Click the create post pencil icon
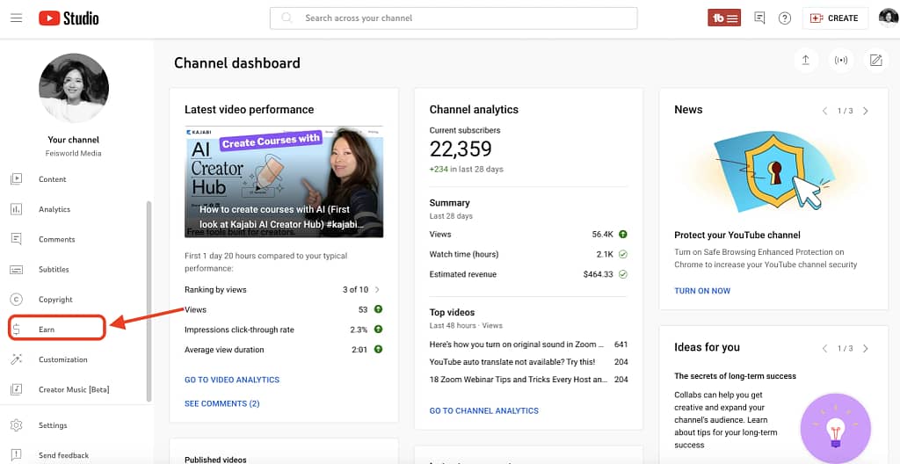This screenshot has width=900, height=464. tap(875, 60)
